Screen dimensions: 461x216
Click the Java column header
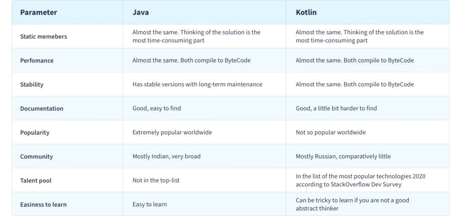click(140, 12)
